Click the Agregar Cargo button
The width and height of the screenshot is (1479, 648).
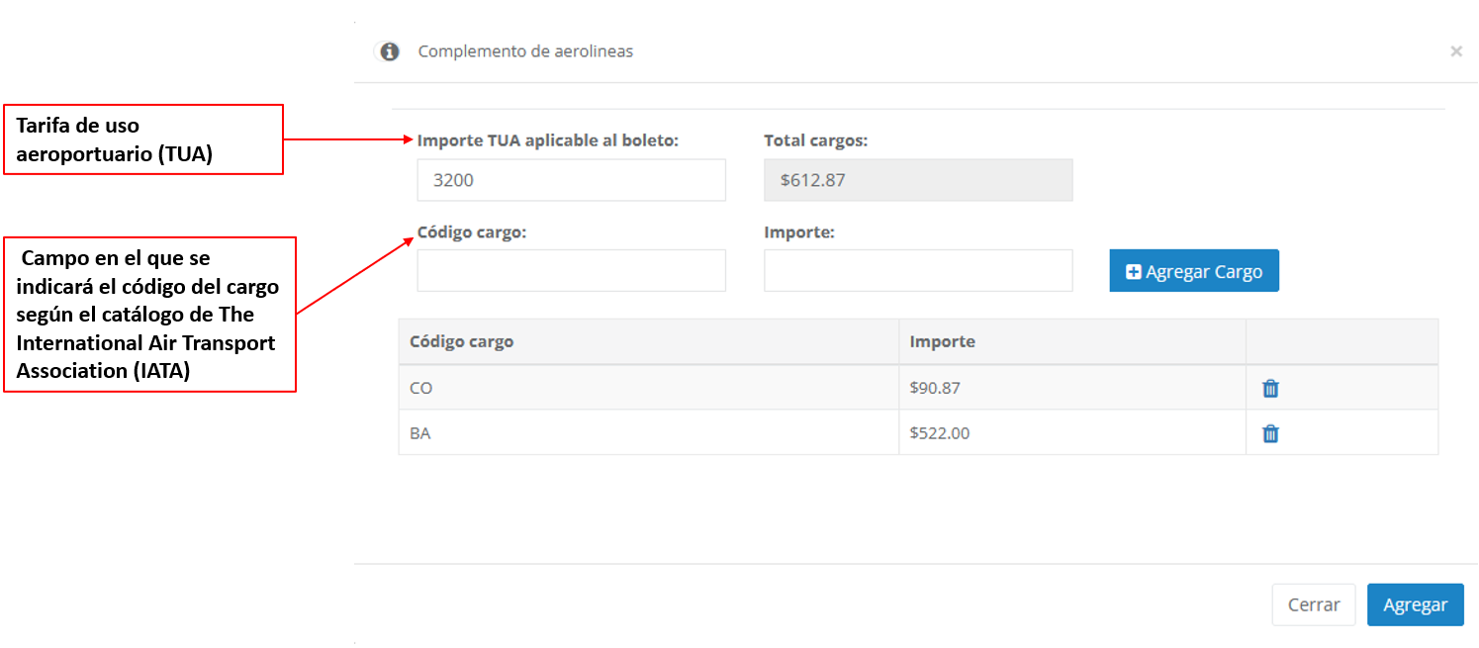1194,271
